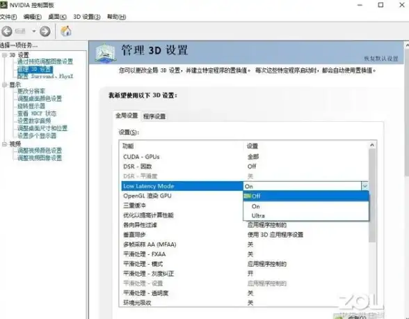The width and height of the screenshot is (409, 319).
Task: Maximize the NVIDIA control panel window
Action: pos(380,5)
